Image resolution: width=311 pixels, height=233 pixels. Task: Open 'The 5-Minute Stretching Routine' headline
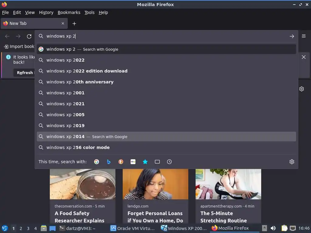[x=224, y=217]
